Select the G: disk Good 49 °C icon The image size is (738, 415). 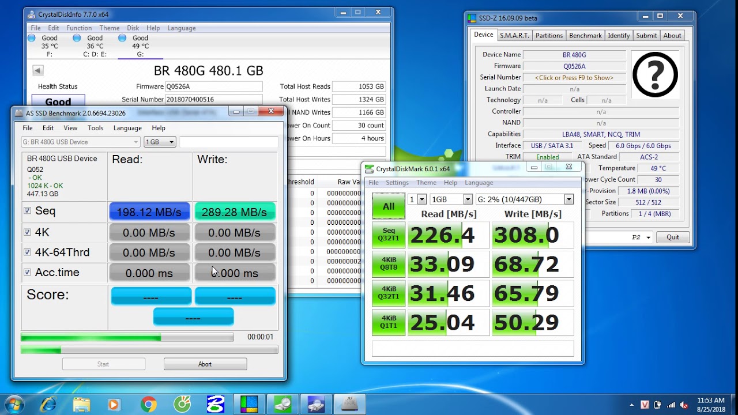122,38
